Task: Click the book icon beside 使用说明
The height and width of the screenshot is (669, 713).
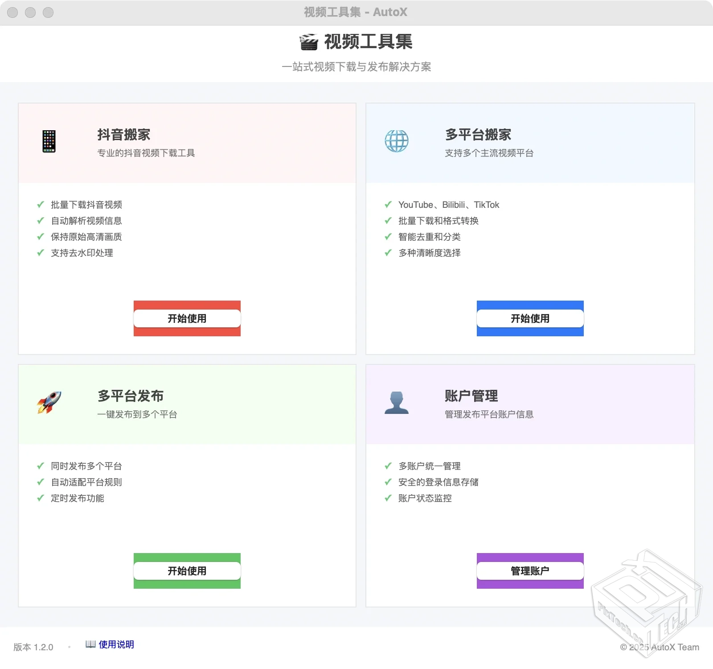Action: (x=90, y=644)
